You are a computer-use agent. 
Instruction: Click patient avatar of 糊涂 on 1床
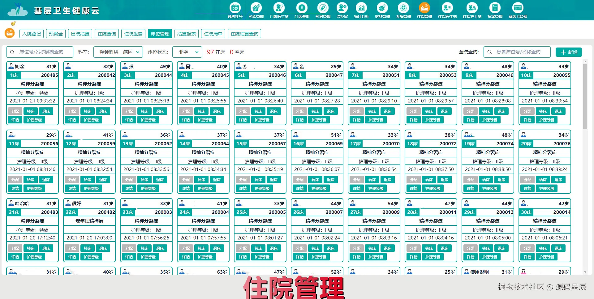tap(11, 66)
